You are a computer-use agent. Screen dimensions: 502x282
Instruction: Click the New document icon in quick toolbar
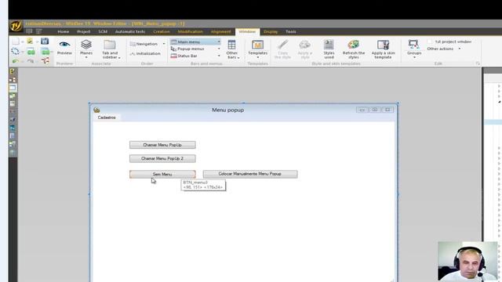click(x=16, y=42)
